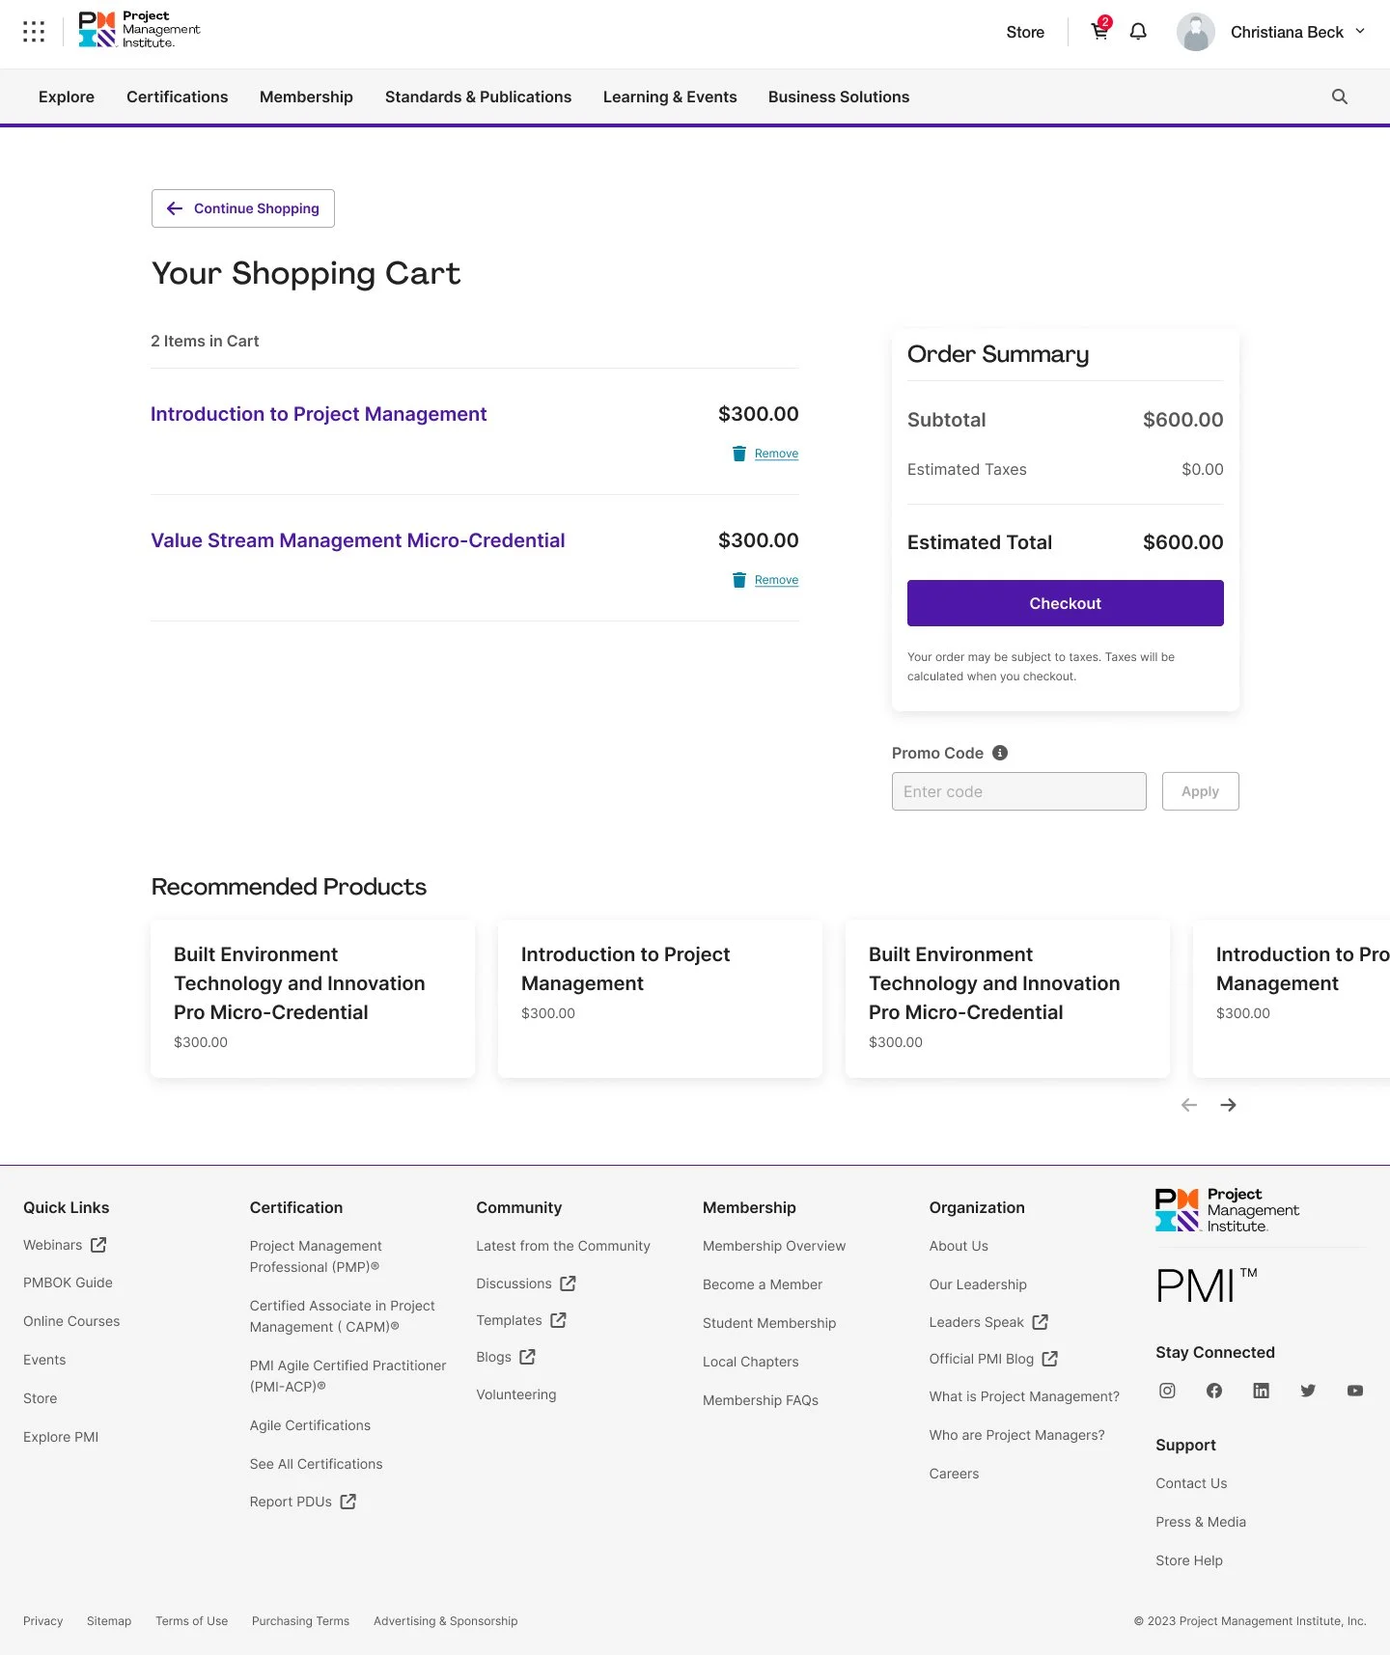Open the Certifications menu
Viewport: 1390px width, 1655px height.
point(178,97)
